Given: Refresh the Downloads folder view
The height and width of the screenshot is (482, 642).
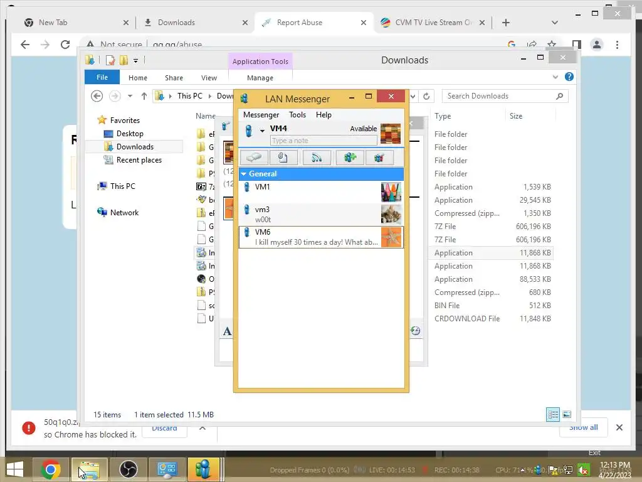Looking at the screenshot, I should click(426, 96).
